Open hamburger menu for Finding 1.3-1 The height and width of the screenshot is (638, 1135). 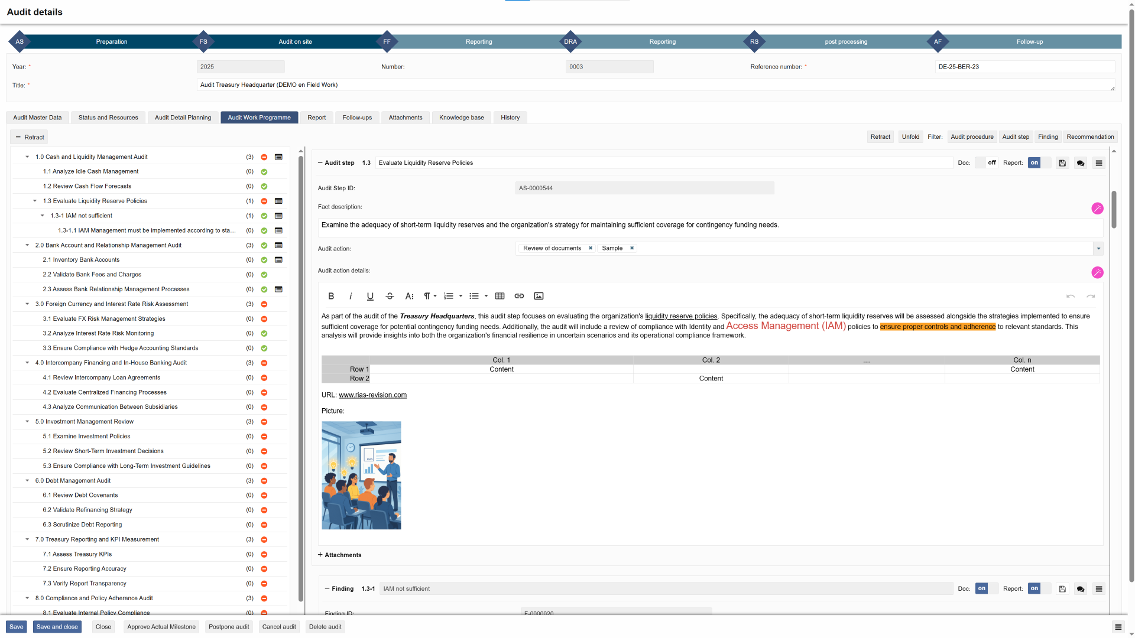tap(1099, 589)
